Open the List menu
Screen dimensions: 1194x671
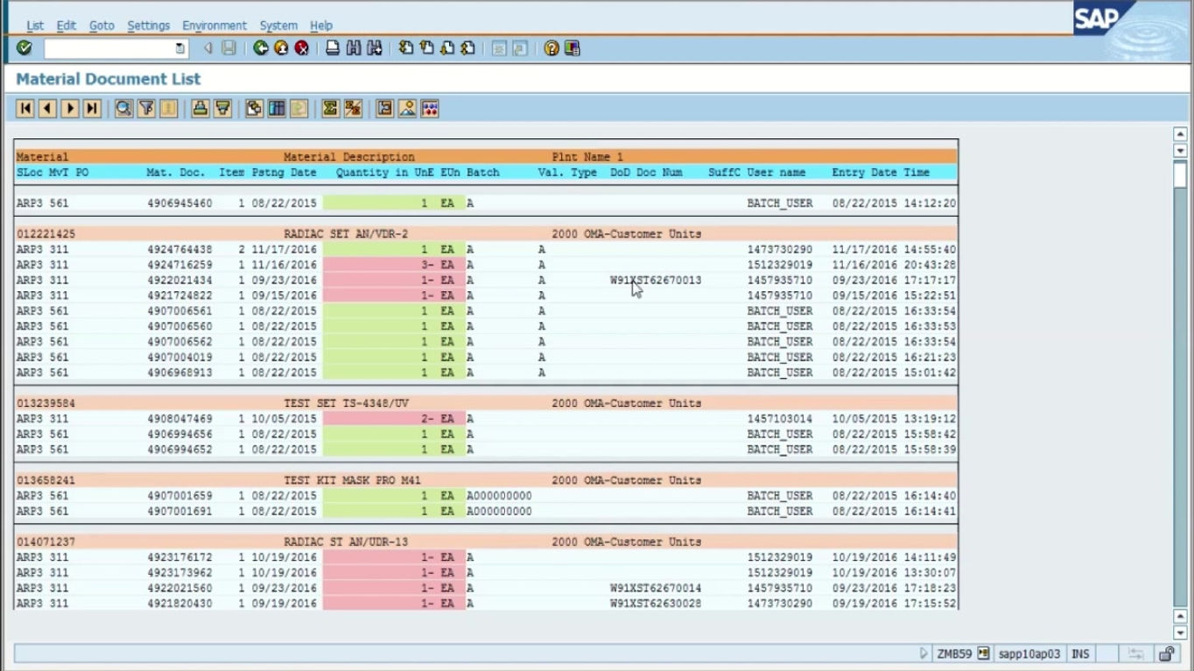click(35, 25)
